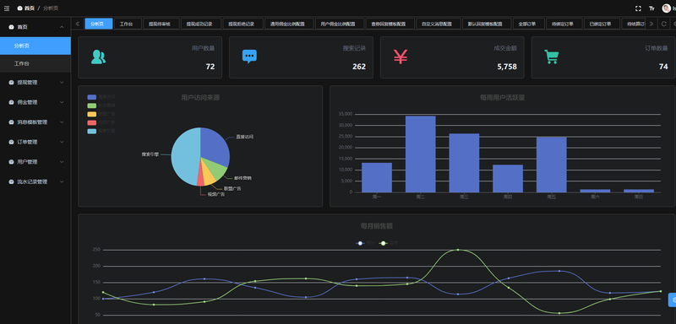Expand the 用户管理 menu chevron
Image resolution: width=676 pixels, height=324 pixels.
(62, 162)
